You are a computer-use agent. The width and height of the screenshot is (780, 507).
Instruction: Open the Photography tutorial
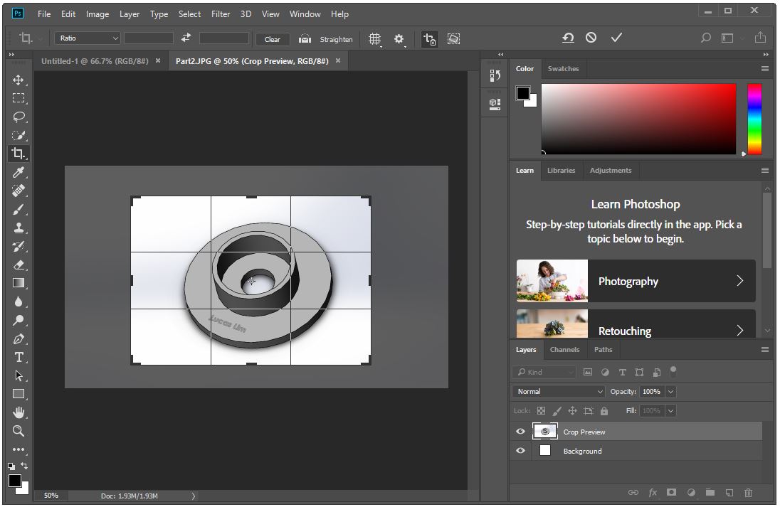[x=636, y=281]
